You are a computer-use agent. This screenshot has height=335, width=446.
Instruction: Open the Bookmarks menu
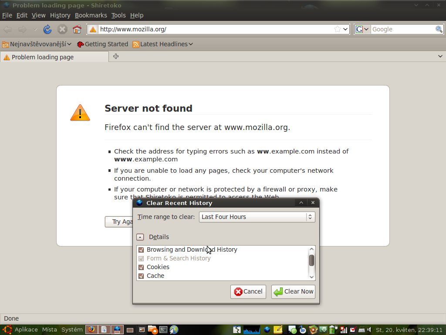click(91, 15)
